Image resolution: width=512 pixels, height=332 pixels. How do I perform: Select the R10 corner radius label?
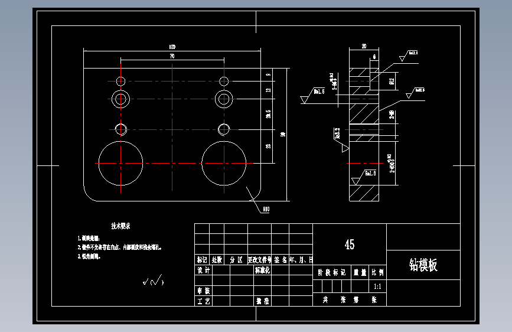click(x=266, y=209)
